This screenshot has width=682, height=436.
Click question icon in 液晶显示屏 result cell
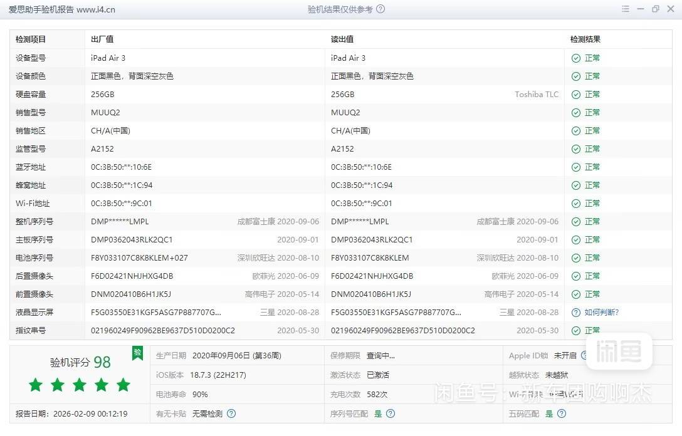[x=575, y=313]
